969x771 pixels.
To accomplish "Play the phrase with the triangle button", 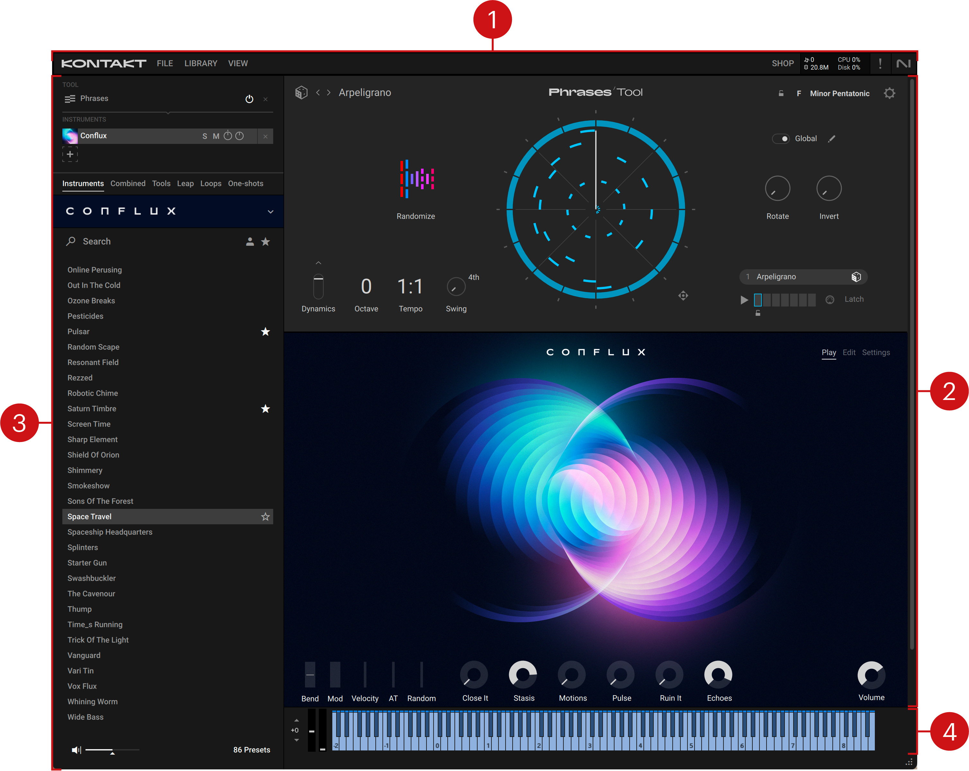I will [744, 300].
